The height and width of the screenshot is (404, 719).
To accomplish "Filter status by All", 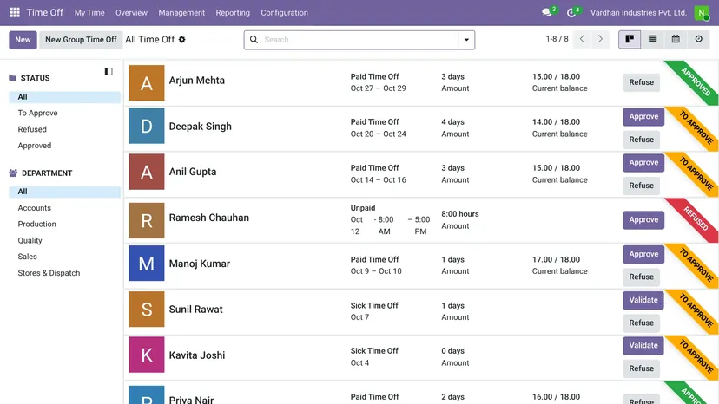I will (x=64, y=97).
